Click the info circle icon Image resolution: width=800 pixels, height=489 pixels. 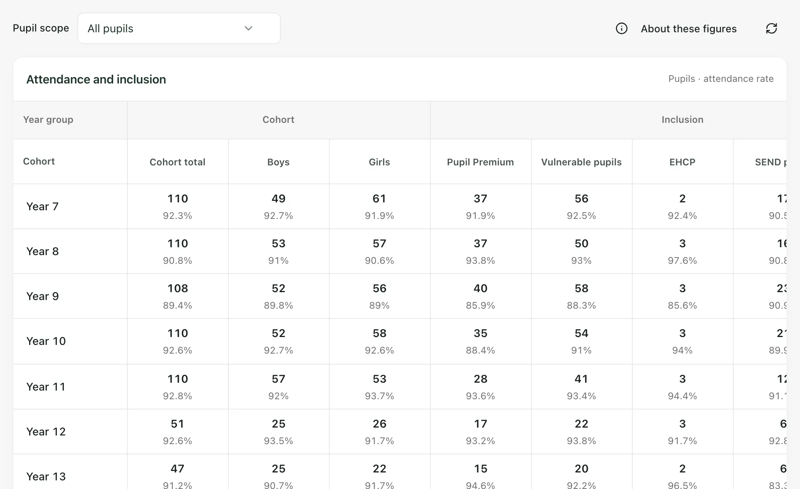coord(621,28)
